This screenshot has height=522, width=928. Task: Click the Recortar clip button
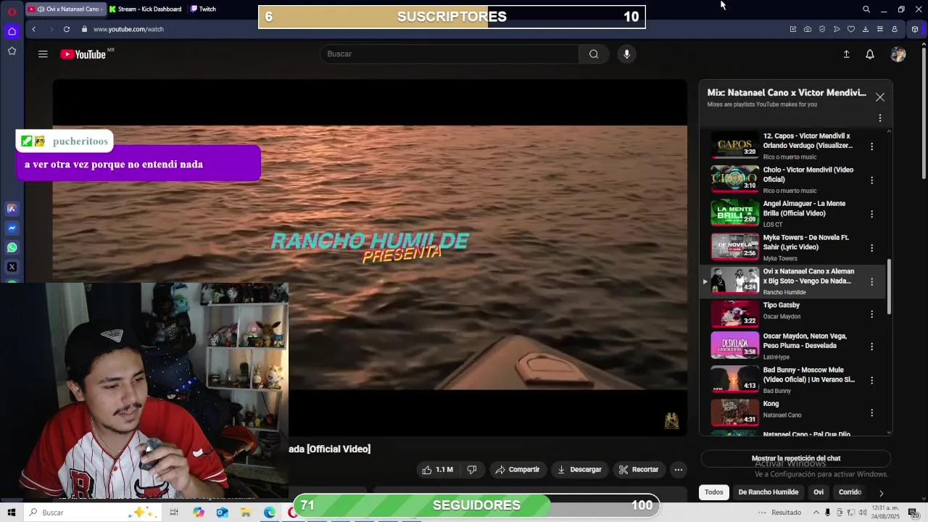[639, 470]
